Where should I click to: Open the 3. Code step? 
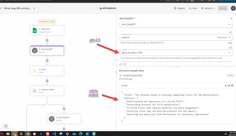tap(47, 71)
